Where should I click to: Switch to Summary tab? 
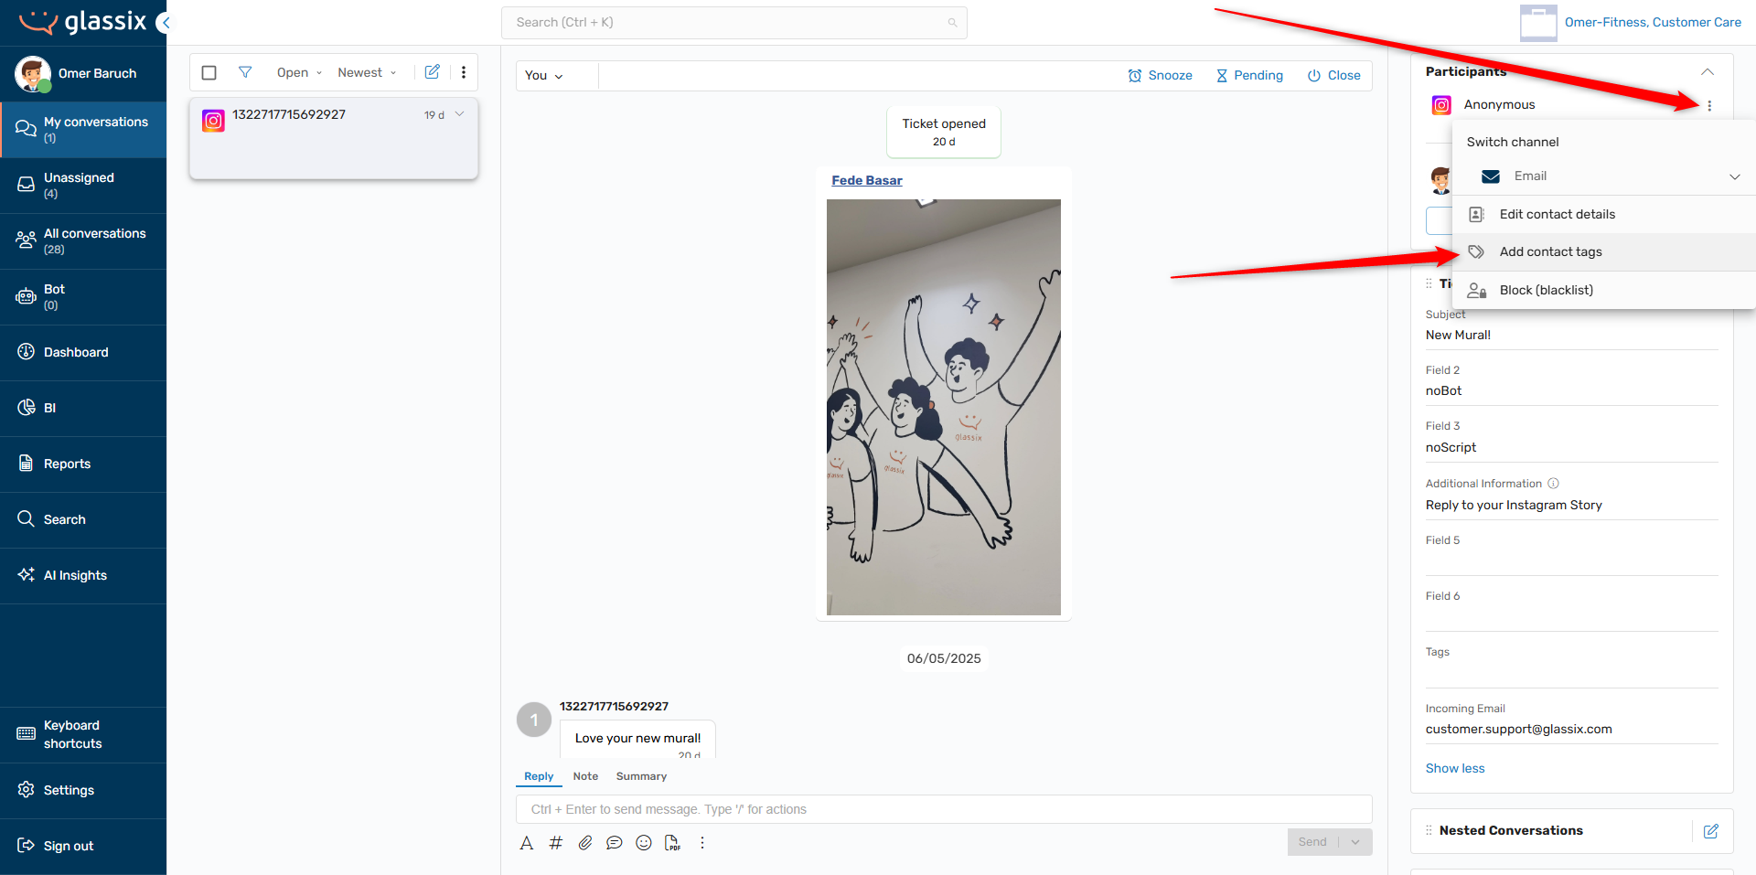click(641, 776)
